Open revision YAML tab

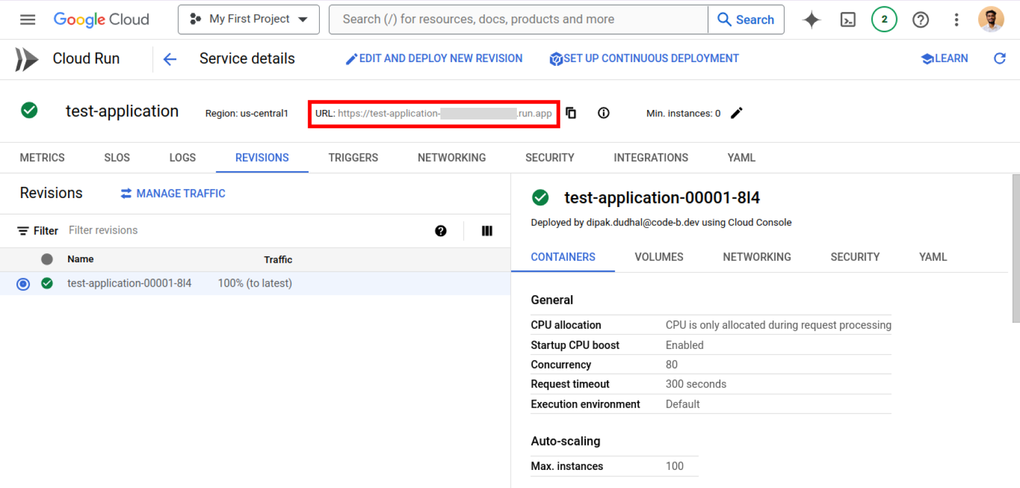pos(933,257)
